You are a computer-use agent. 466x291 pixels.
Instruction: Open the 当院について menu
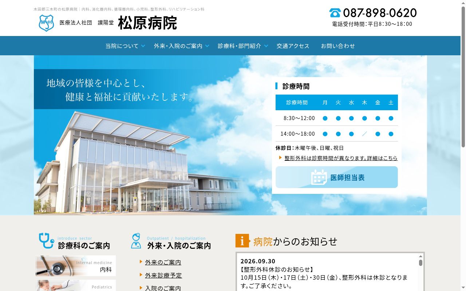122,46
